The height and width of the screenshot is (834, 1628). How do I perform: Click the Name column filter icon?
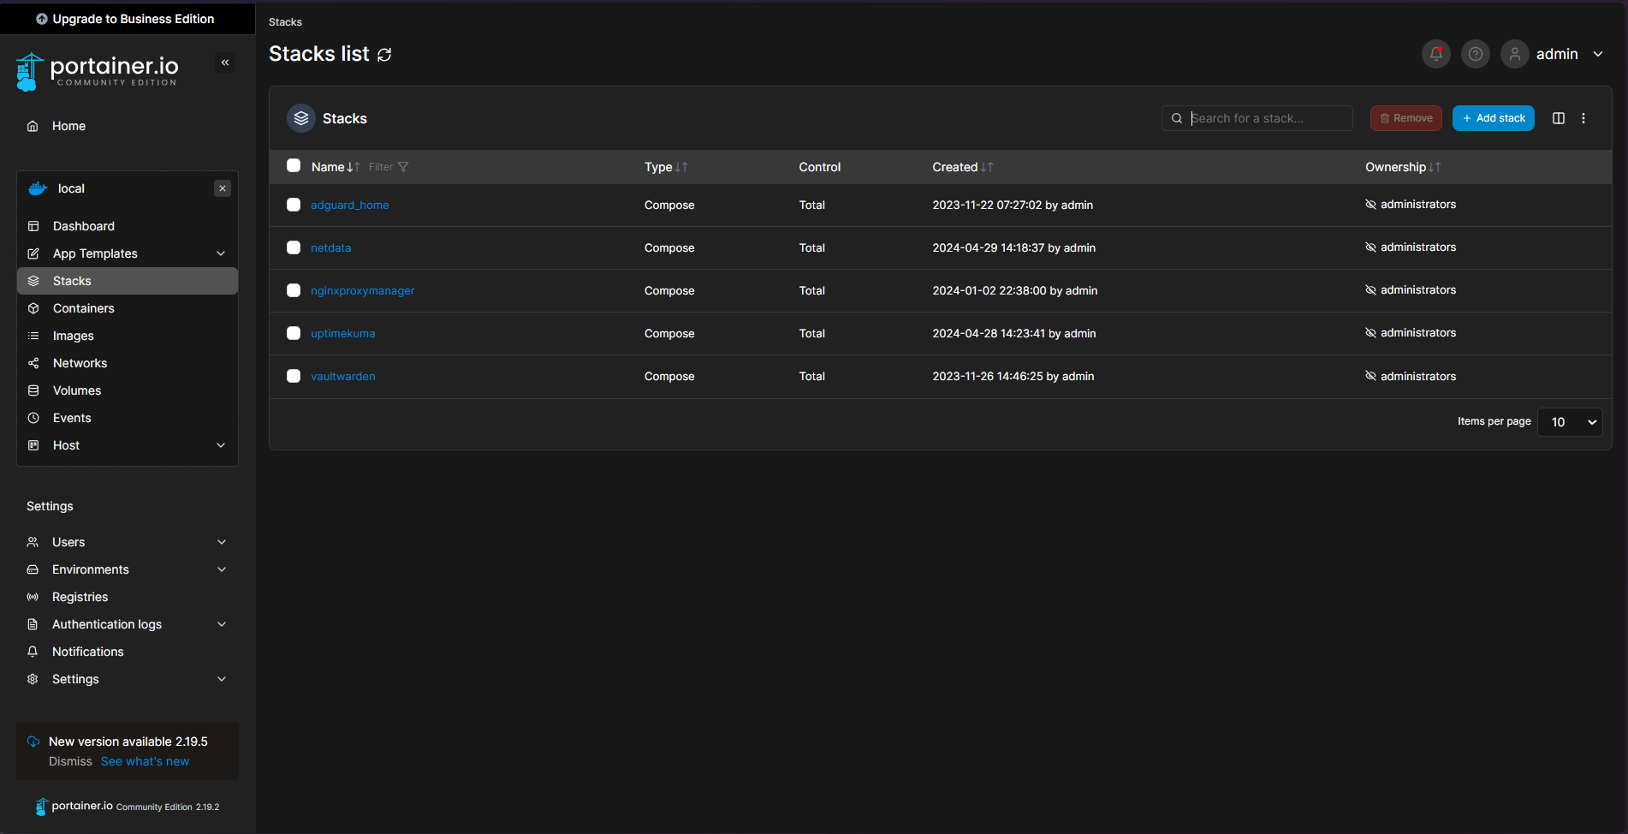tap(403, 167)
